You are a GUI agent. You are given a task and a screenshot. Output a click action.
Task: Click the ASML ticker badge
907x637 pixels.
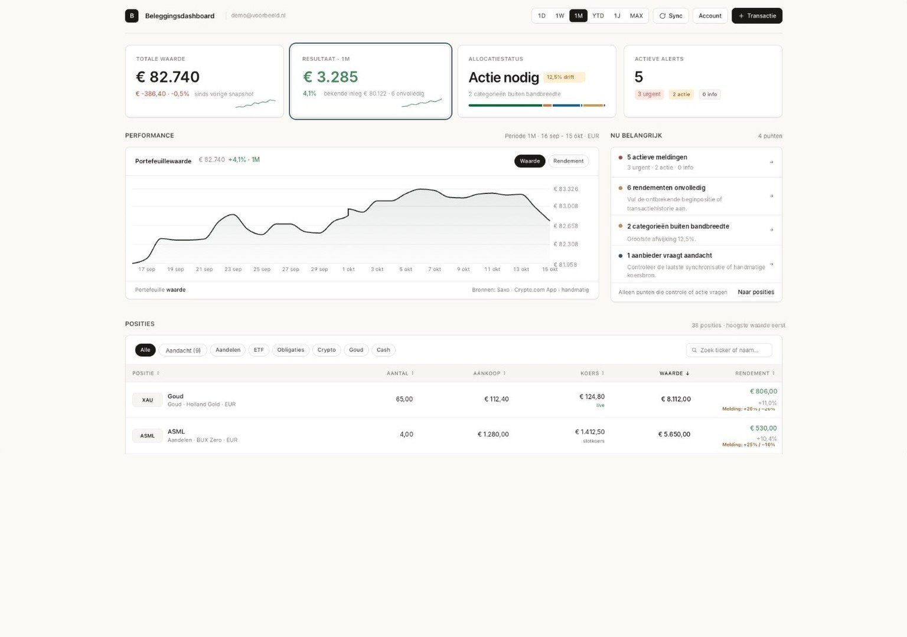(148, 436)
